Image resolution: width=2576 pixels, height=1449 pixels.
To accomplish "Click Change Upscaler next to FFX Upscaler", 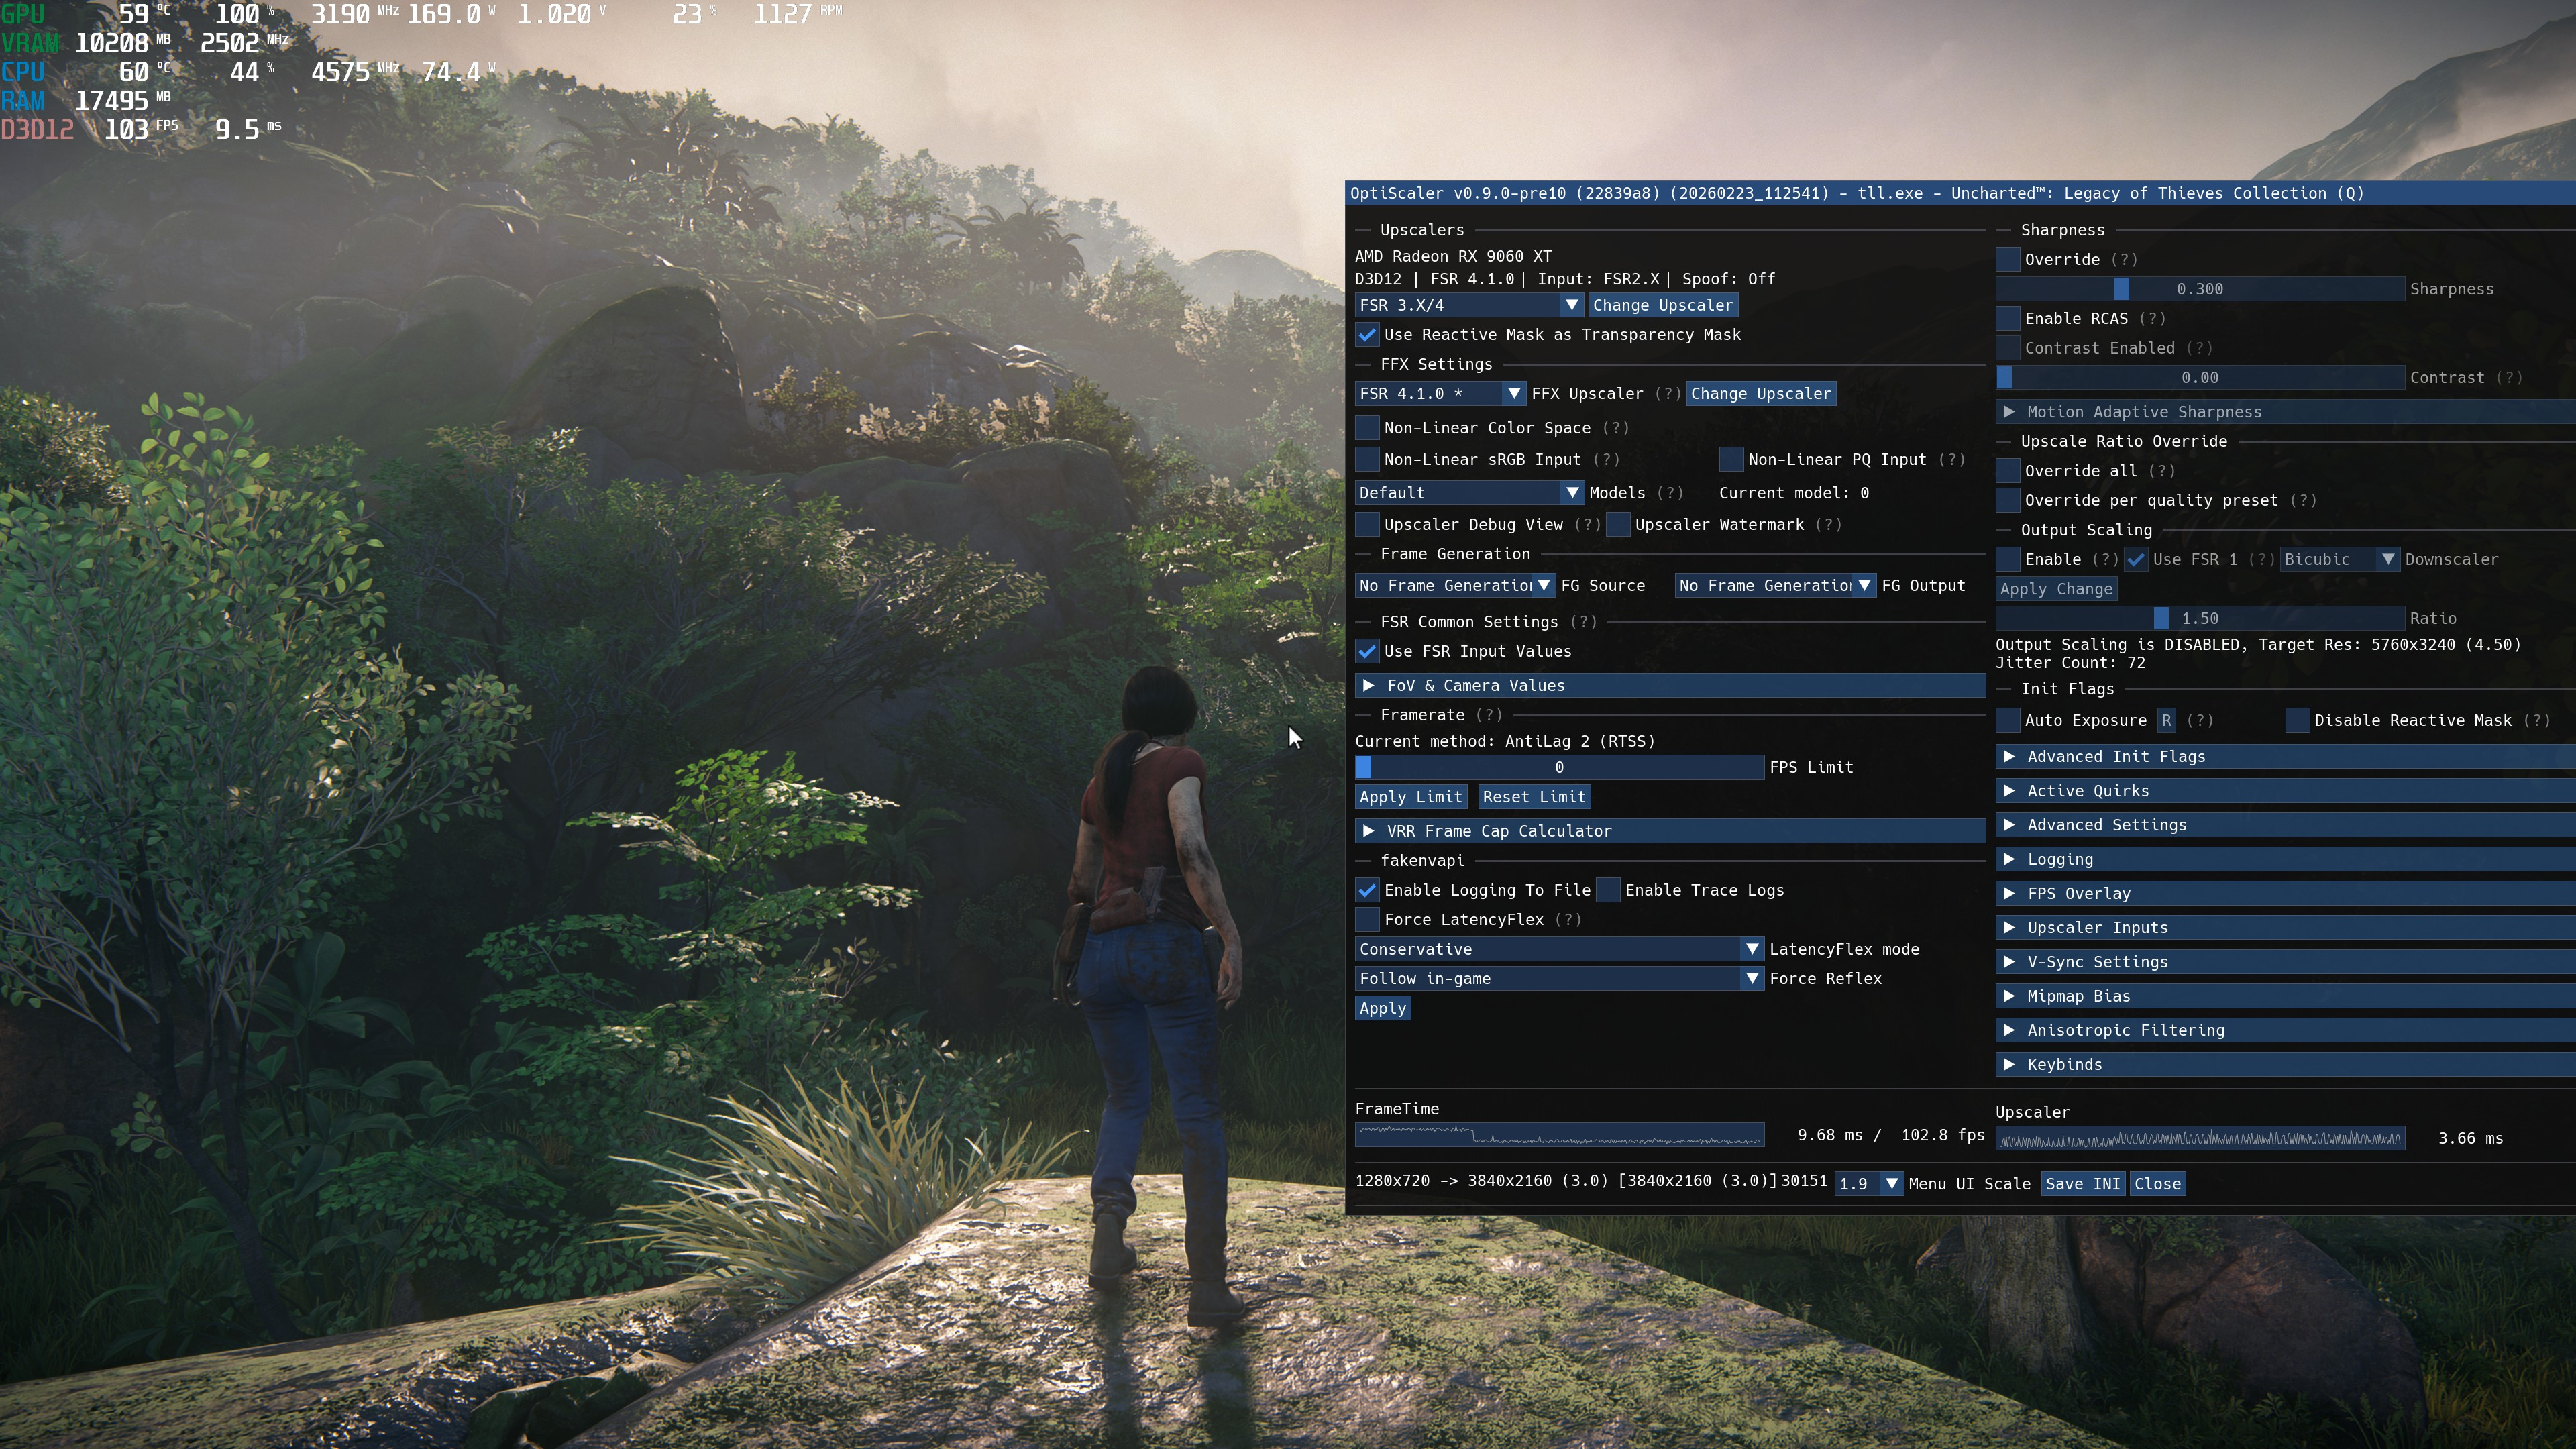I will [1761, 394].
